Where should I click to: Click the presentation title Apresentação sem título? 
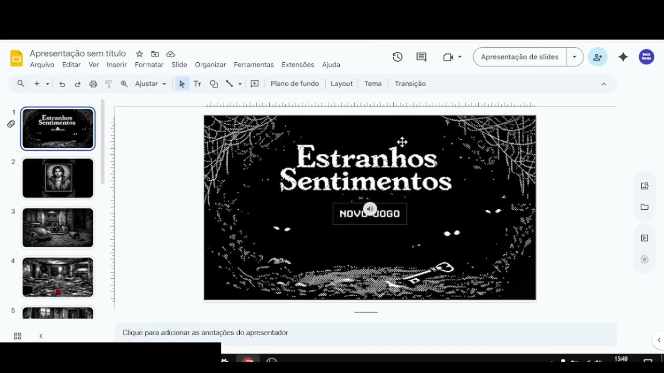[x=78, y=53]
